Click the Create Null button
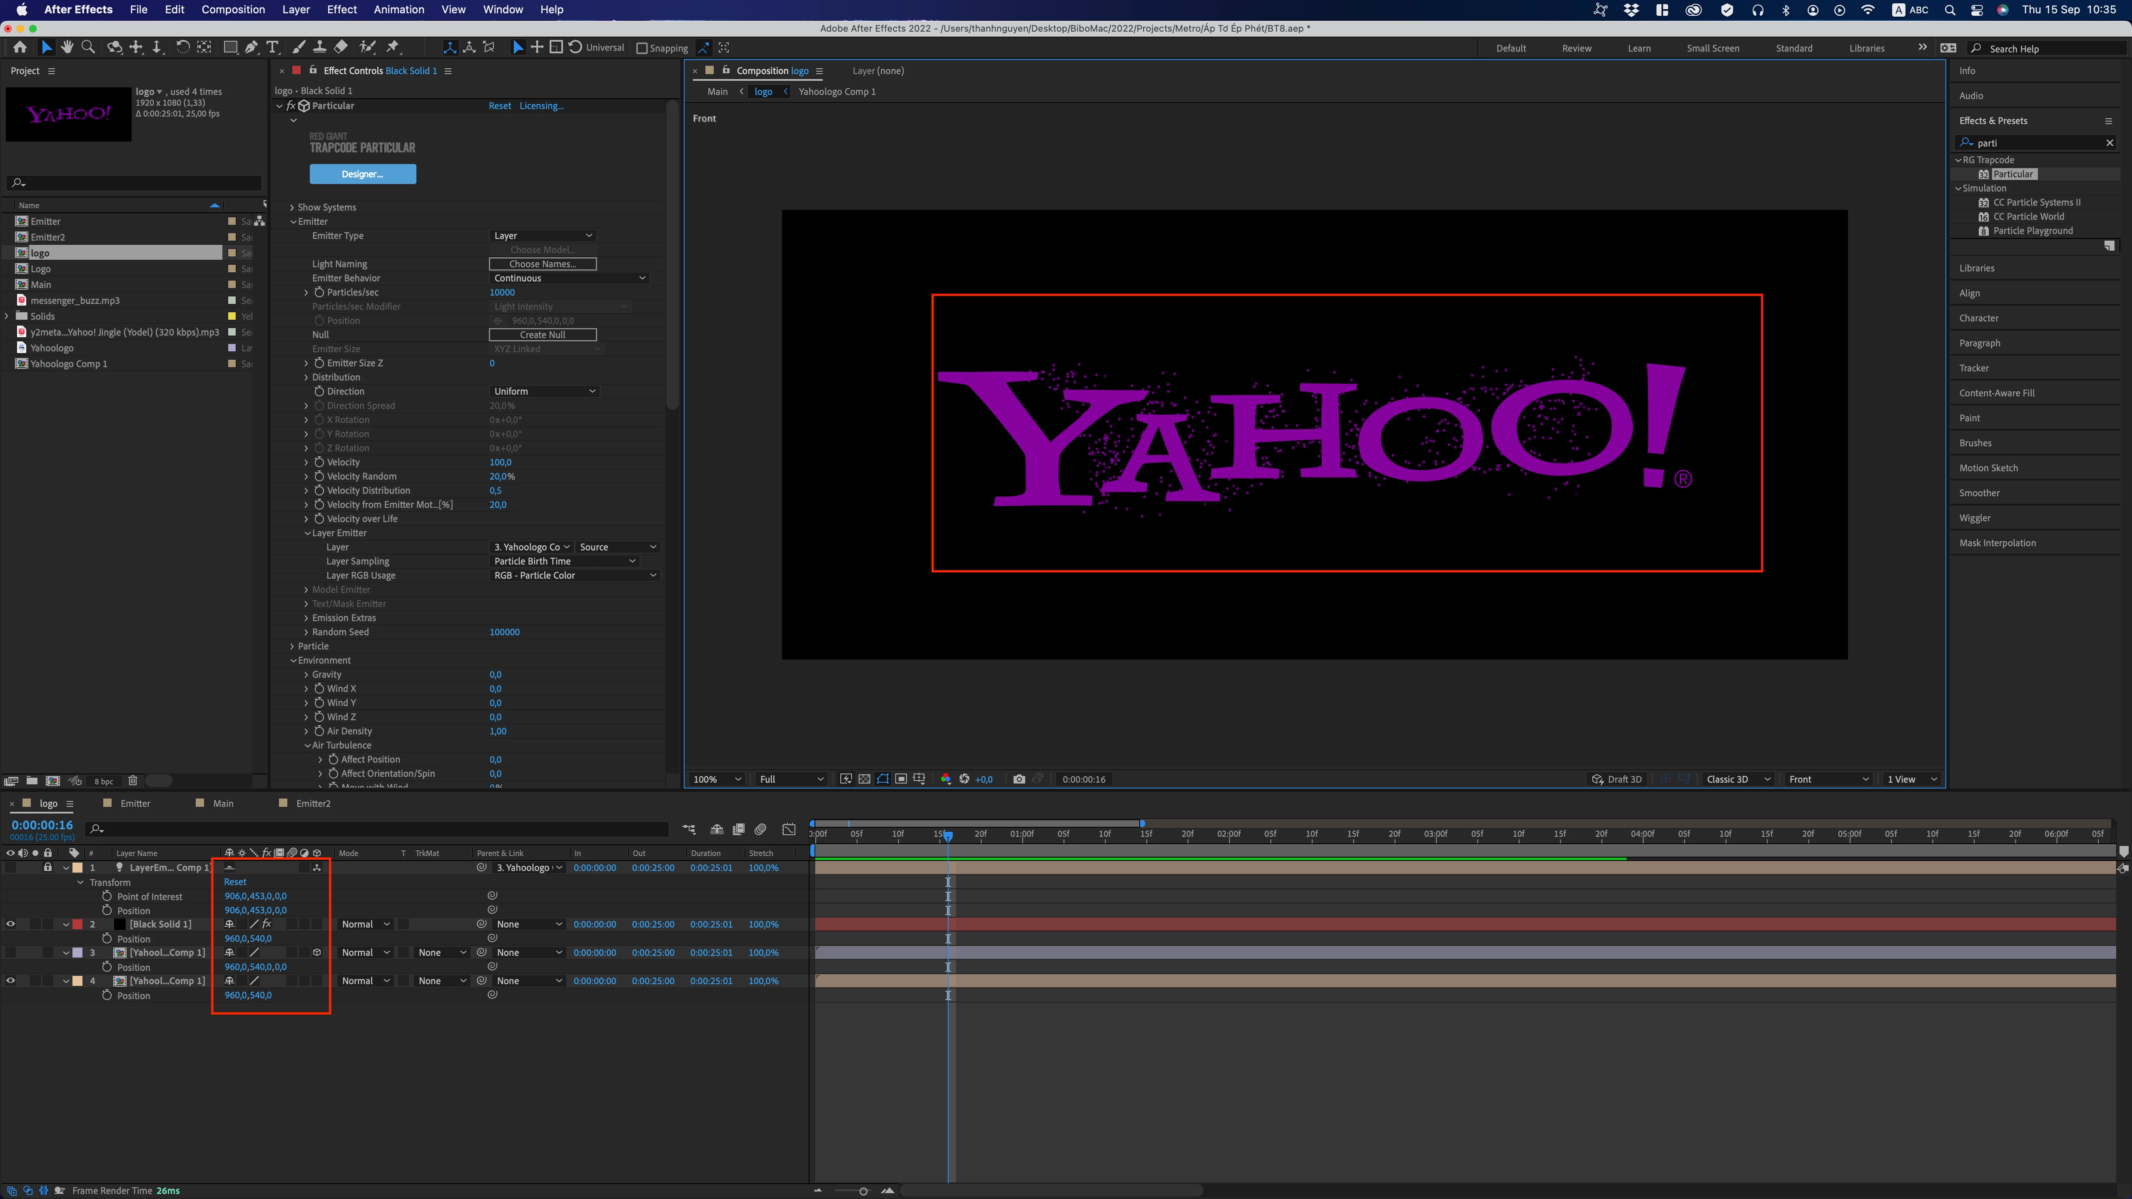The image size is (2132, 1199). click(x=543, y=334)
